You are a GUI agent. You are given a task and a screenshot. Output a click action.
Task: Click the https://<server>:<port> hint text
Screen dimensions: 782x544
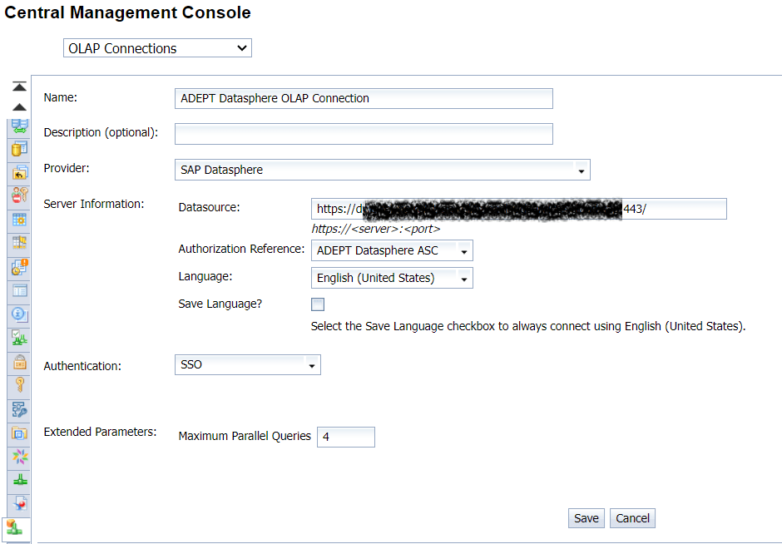point(376,229)
